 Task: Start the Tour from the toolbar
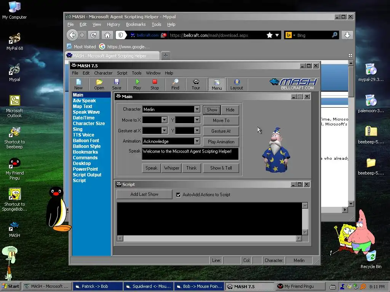pyautogui.click(x=196, y=84)
